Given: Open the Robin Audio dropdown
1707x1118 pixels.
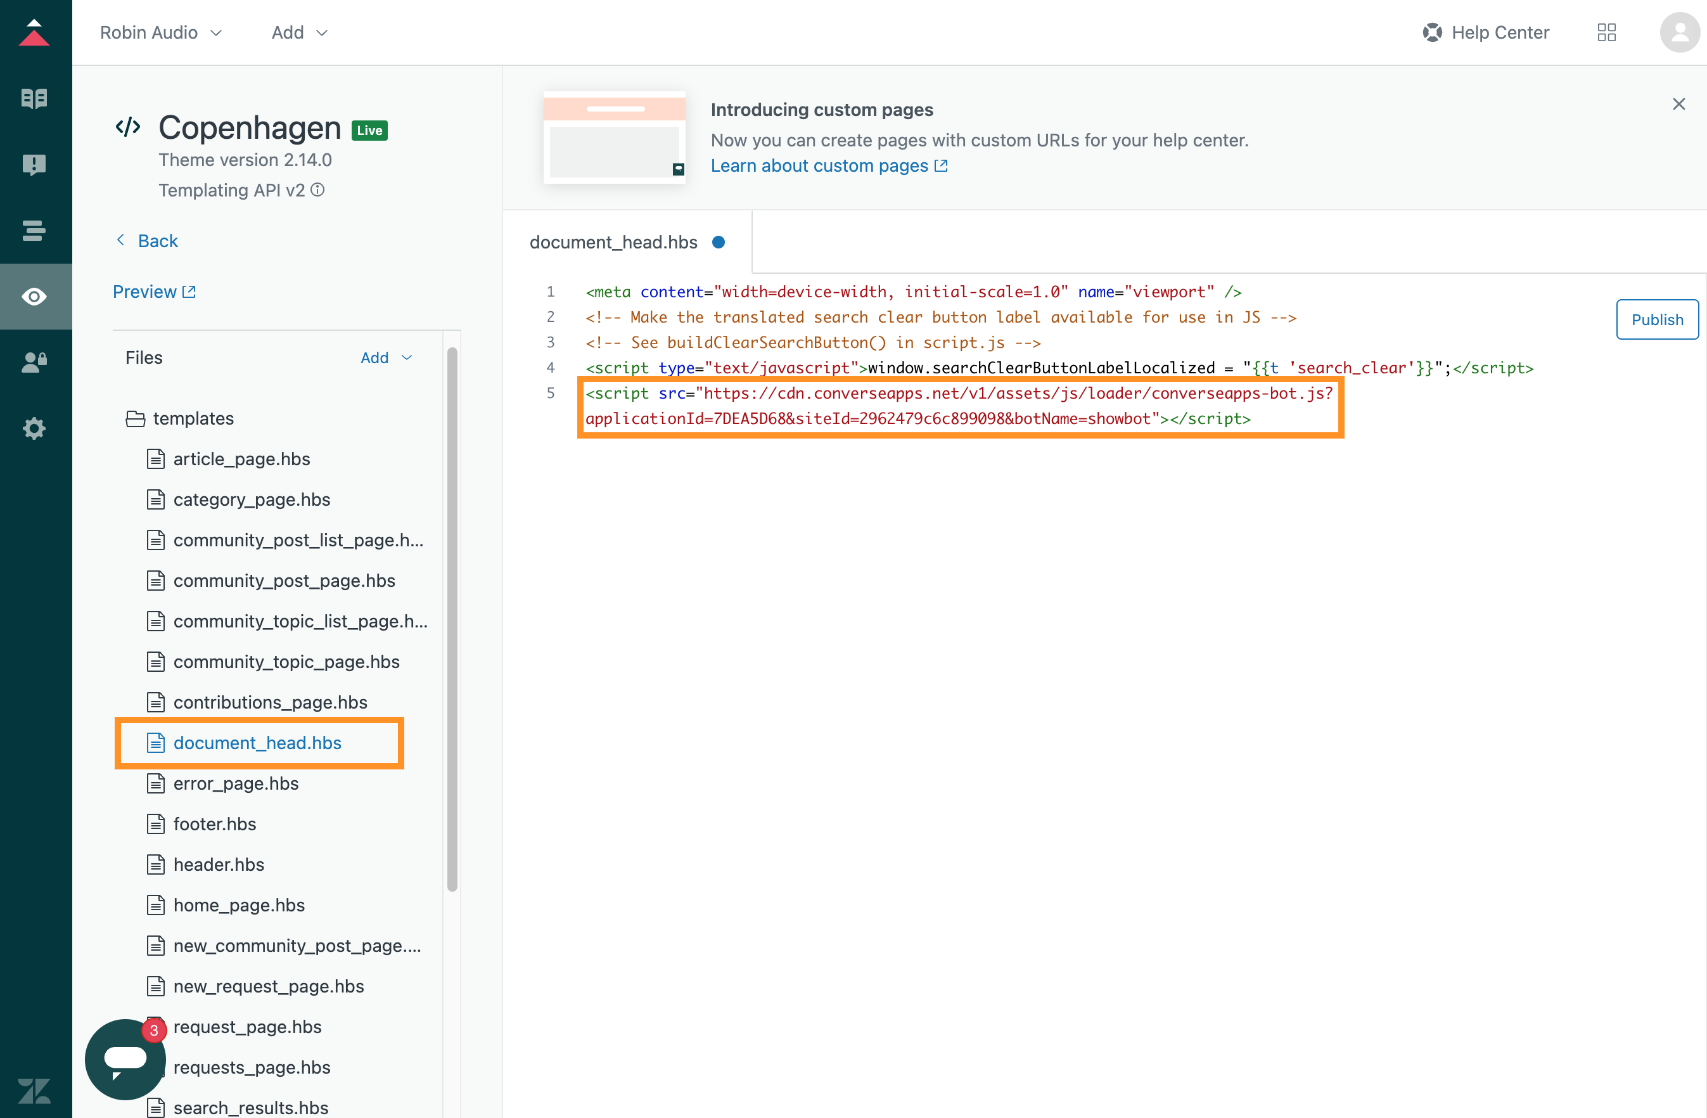Looking at the screenshot, I should tap(161, 32).
